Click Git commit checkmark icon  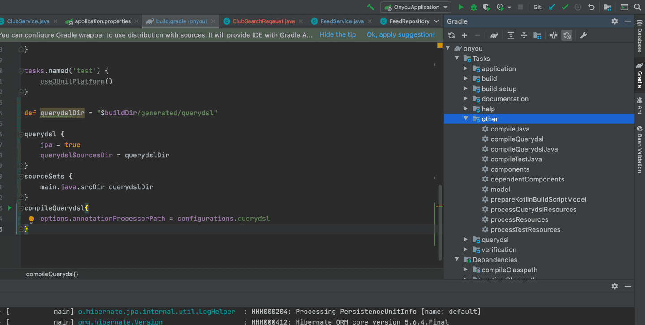[x=565, y=7]
